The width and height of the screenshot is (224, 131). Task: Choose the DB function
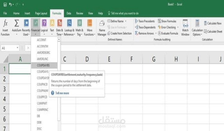(x=44, y=116)
